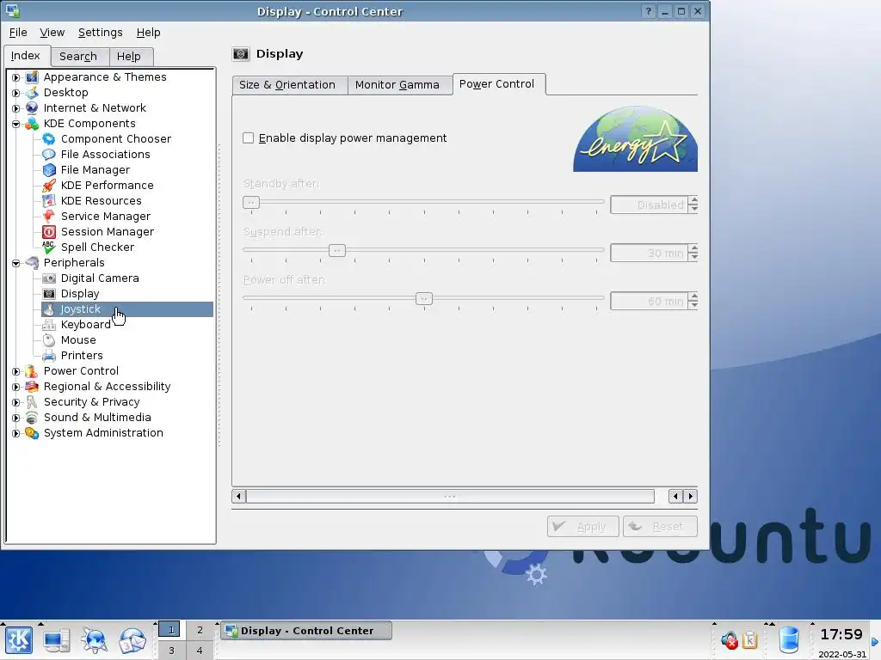The height and width of the screenshot is (660, 881).
Task: Enable display power management checkbox
Action: pos(248,138)
